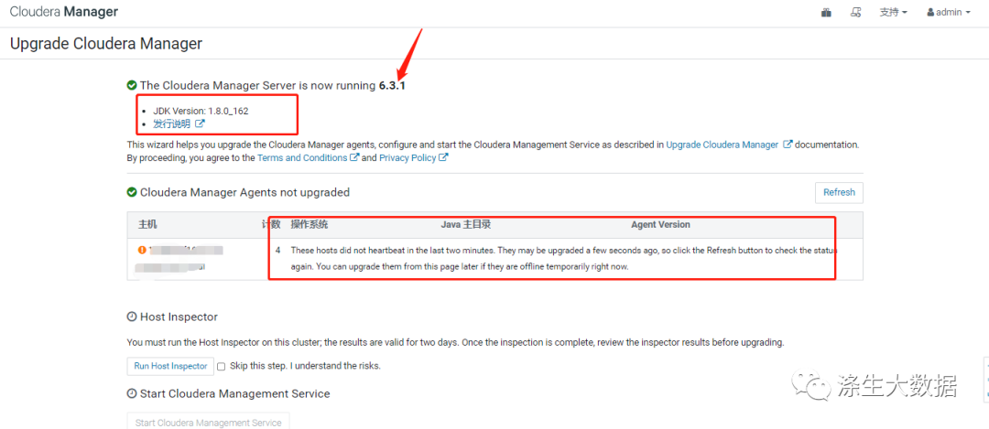
Task: Open the Terms and Conditions link
Action: coord(302,158)
